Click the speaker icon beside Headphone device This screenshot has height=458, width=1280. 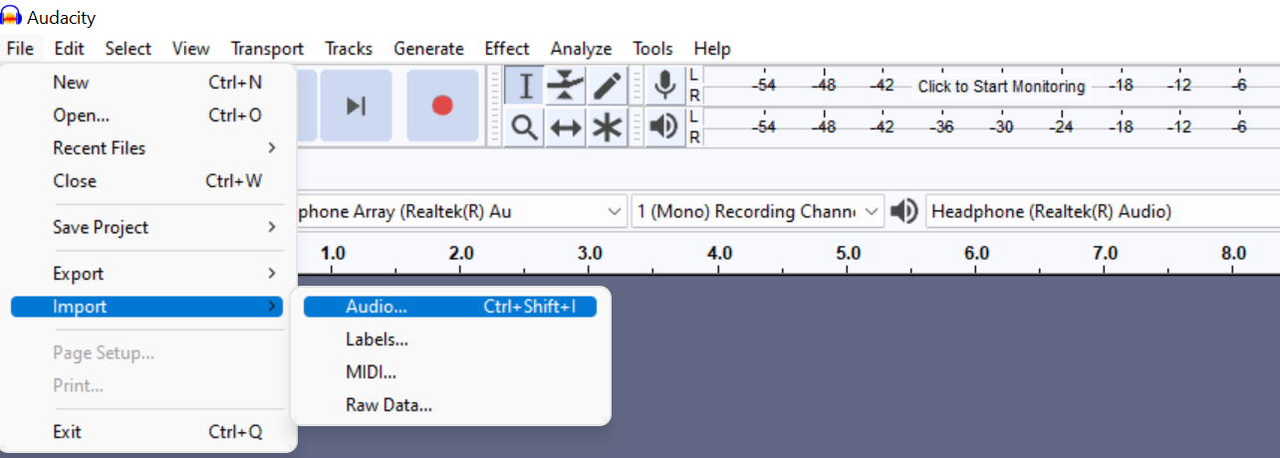tap(904, 211)
